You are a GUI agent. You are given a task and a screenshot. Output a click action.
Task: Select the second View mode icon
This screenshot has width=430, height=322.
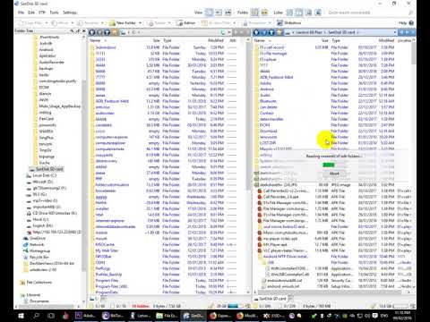click(x=219, y=13)
